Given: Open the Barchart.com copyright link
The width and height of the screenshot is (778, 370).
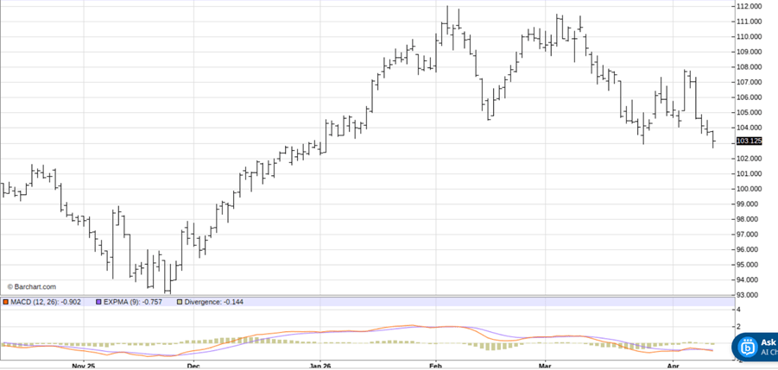Looking at the screenshot, I should (32, 286).
